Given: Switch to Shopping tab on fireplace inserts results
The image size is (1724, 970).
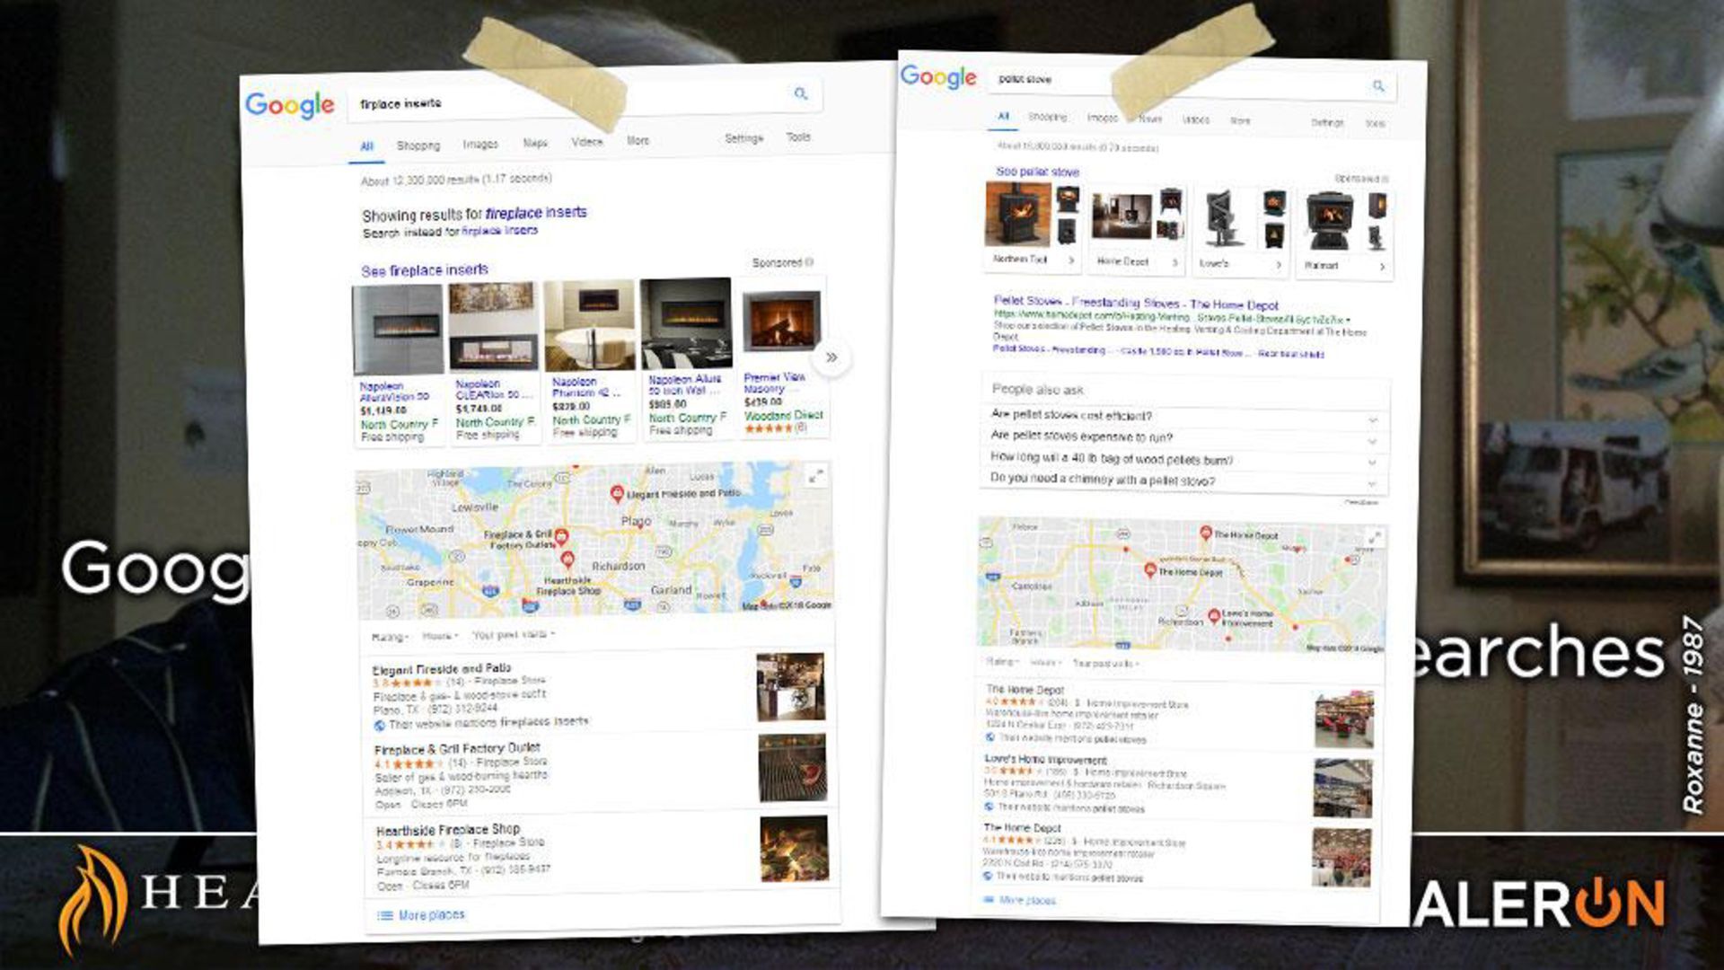Looking at the screenshot, I should pyautogui.click(x=418, y=145).
